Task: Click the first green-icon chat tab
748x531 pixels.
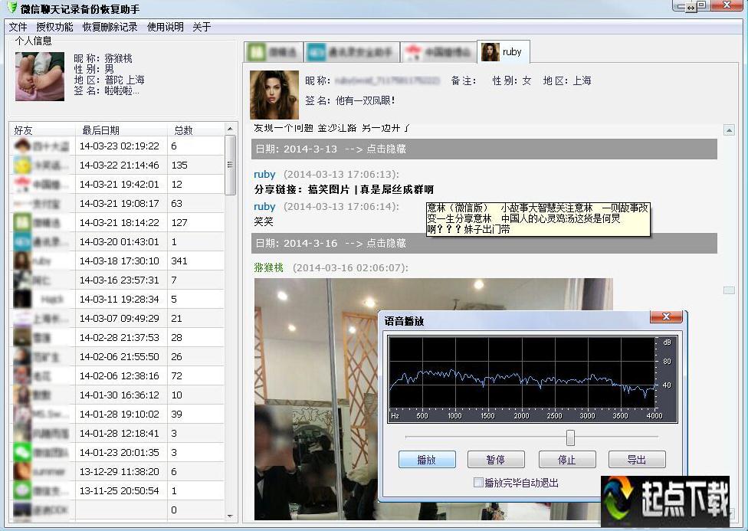Action: [x=274, y=51]
